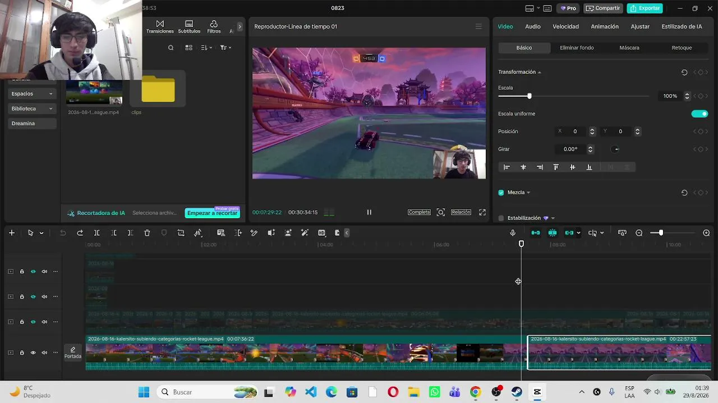Screen dimensions: 718x403
Task: Open the selection tool dropdown arrow
Action: [42, 233]
